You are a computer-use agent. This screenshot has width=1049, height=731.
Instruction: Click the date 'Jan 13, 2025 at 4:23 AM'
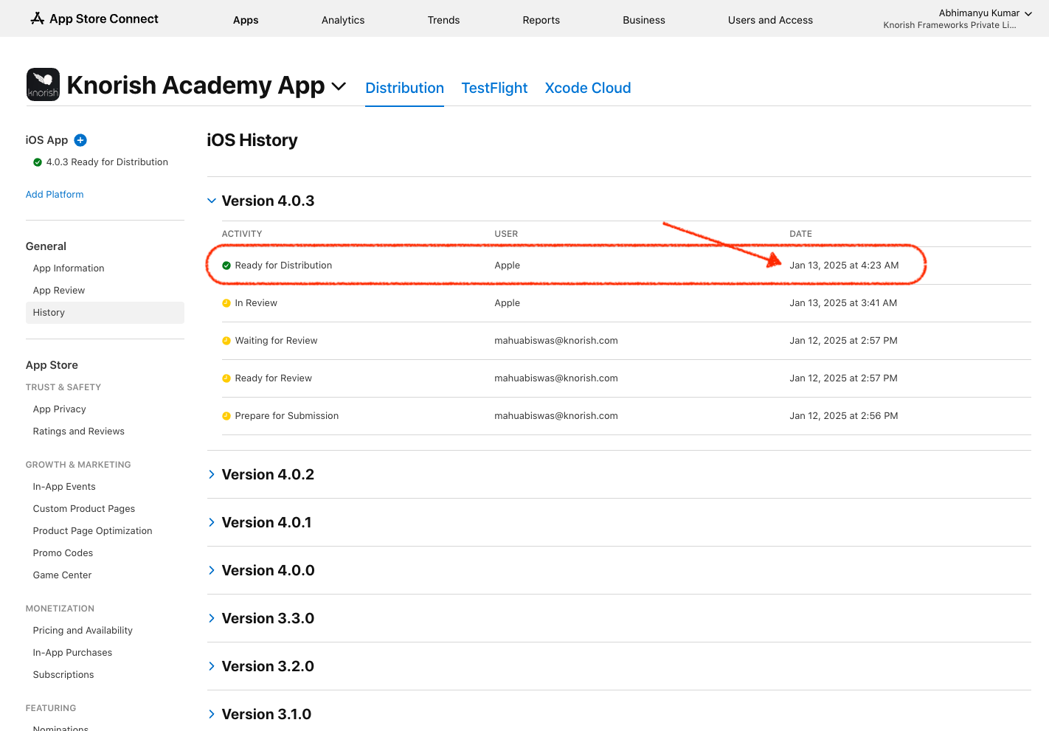click(x=844, y=266)
